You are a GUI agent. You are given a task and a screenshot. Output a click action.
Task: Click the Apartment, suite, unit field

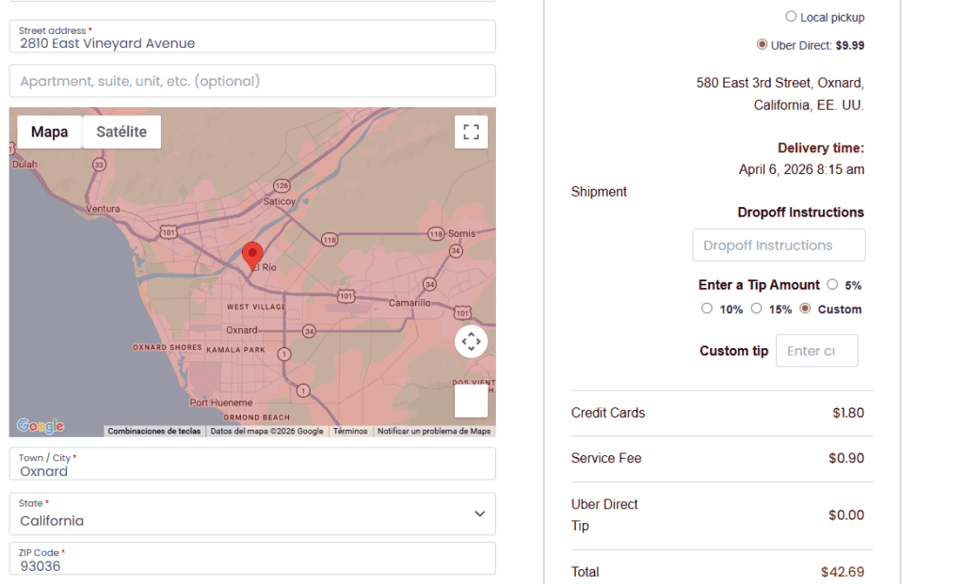point(252,81)
